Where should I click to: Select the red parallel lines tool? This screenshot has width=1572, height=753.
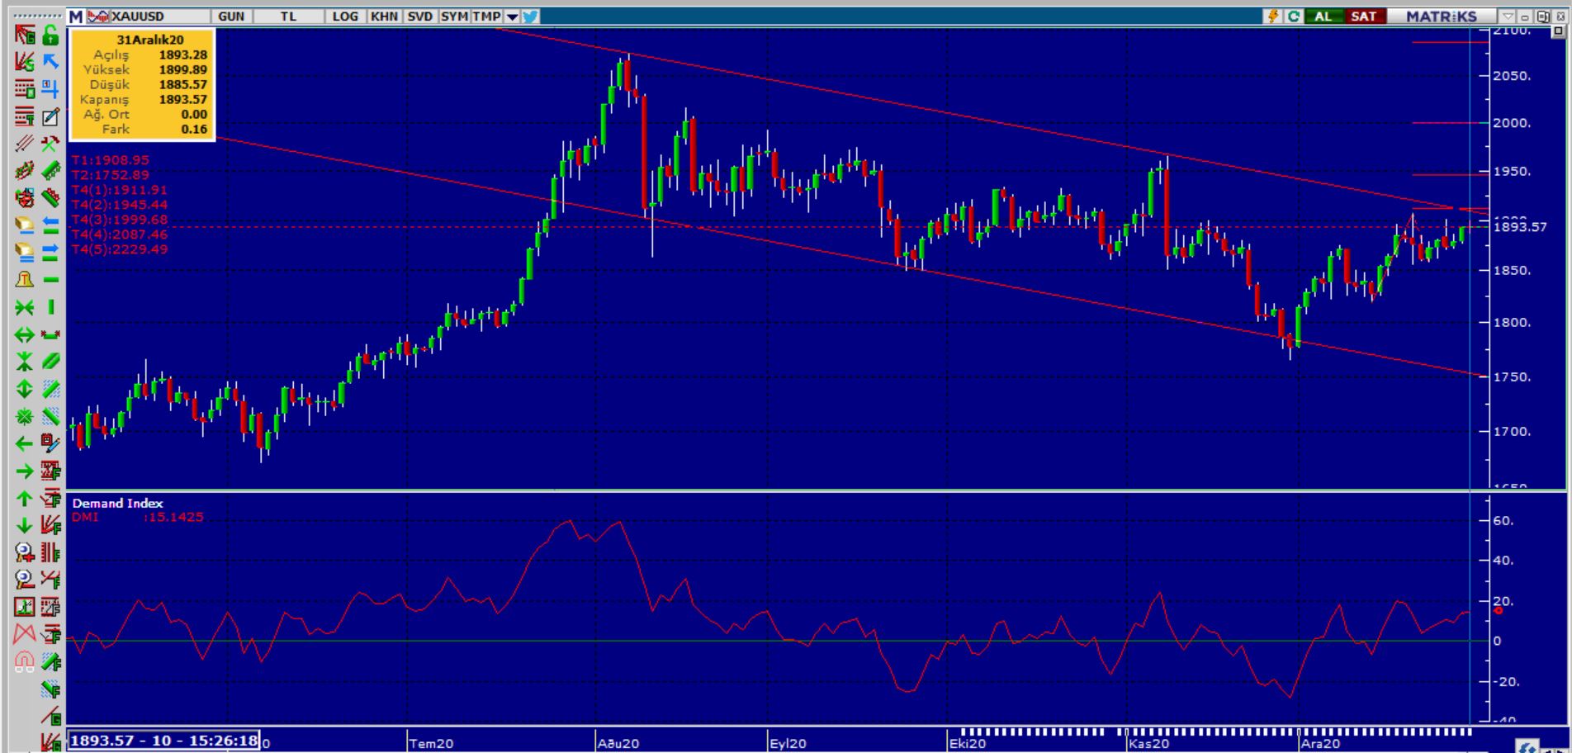(x=25, y=144)
